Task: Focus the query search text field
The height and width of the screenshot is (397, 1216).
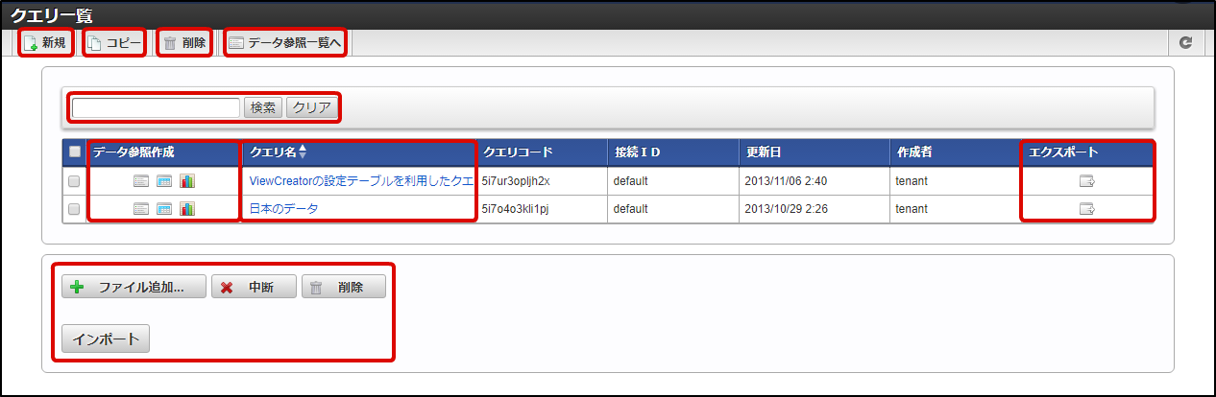Action: click(x=156, y=108)
